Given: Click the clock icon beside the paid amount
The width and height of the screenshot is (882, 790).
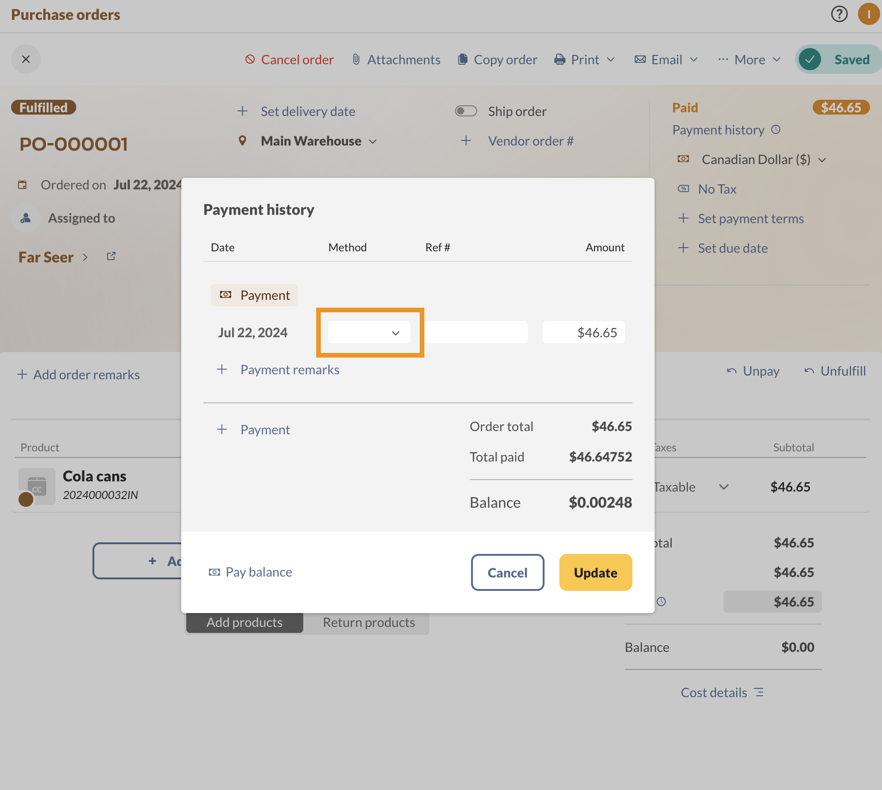Looking at the screenshot, I should pyautogui.click(x=661, y=602).
